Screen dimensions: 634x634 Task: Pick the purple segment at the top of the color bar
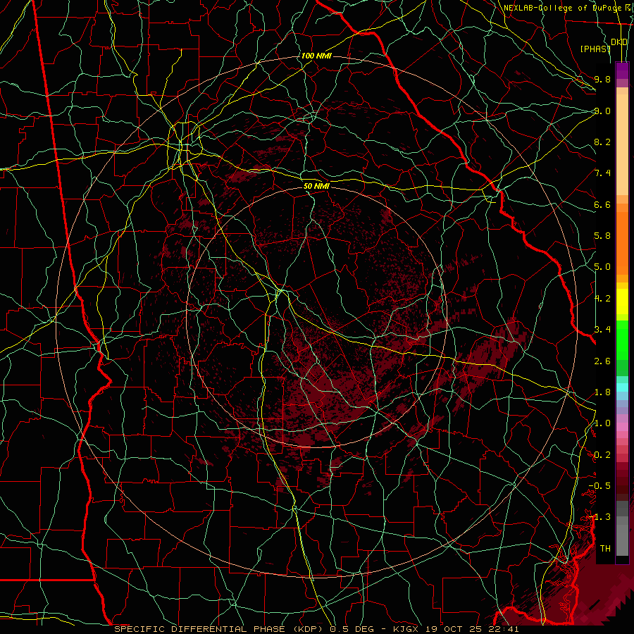pos(622,70)
